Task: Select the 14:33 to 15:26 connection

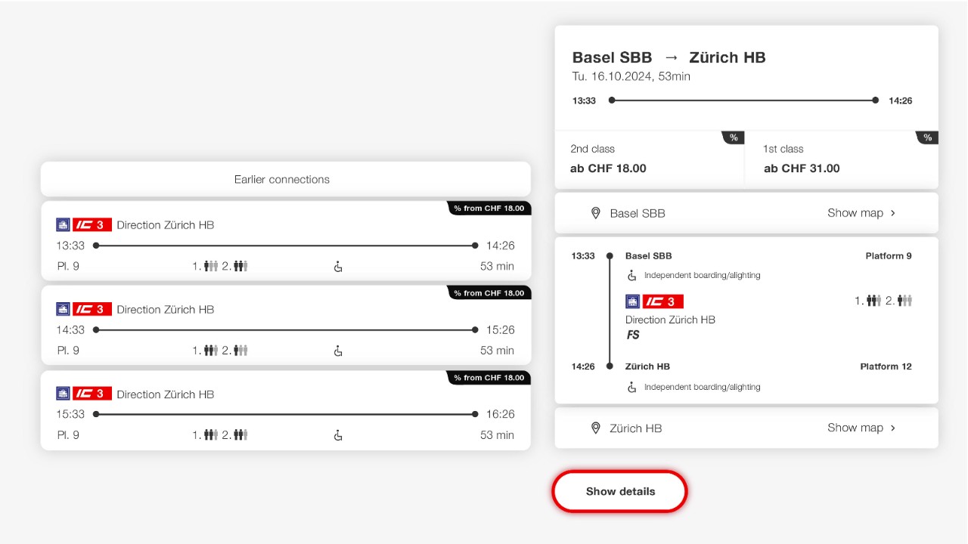Action: [x=285, y=330]
